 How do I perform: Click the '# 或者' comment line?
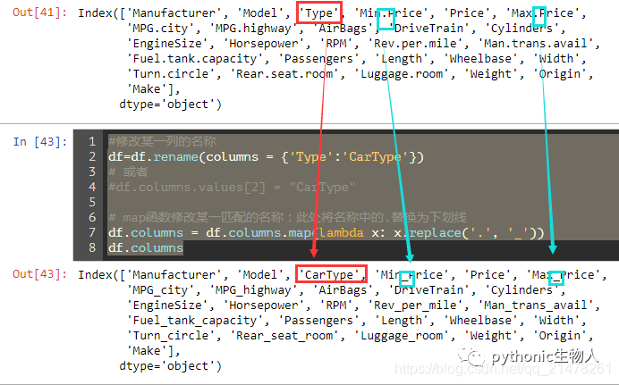128,172
